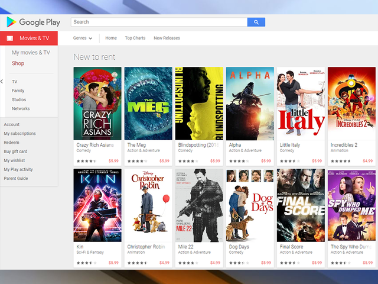This screenshot has width=378, height=284.
Task: Select the Incredibles 2 poster thumbnail
Action: (x=351, y=103)
